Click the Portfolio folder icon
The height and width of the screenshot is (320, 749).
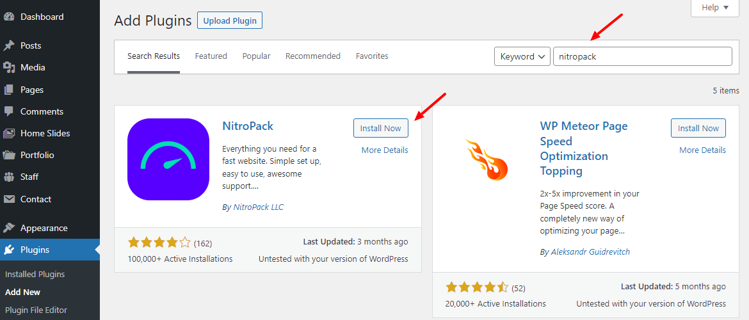click(x=9, y=155)
